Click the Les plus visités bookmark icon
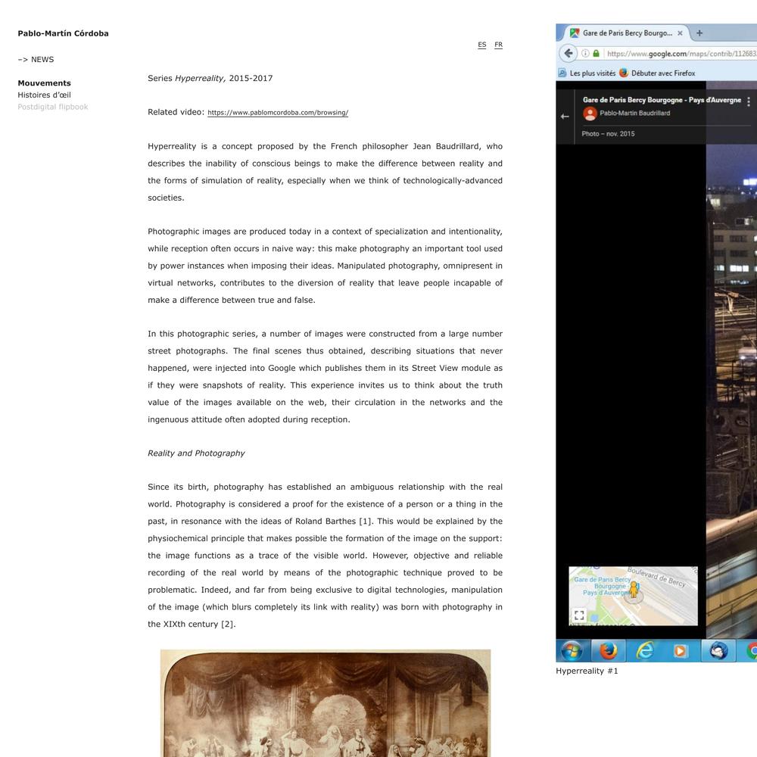This screenshot has height=757, width=757. tap(562, 73)
